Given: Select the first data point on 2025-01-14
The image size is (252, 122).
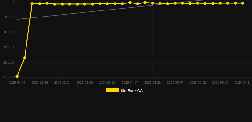Looking at the screenshot, I should click(x=17, y=76).
